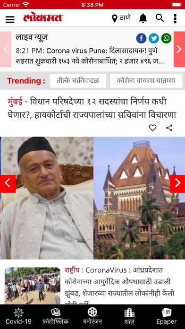The height and width of the screenshot is (329, 185).
Task: Share live news on WhatsApp
Action: point(166,38)
